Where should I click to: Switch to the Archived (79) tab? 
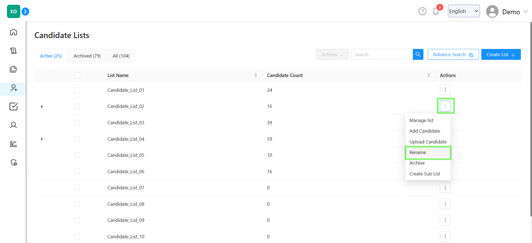pos(87,56)
